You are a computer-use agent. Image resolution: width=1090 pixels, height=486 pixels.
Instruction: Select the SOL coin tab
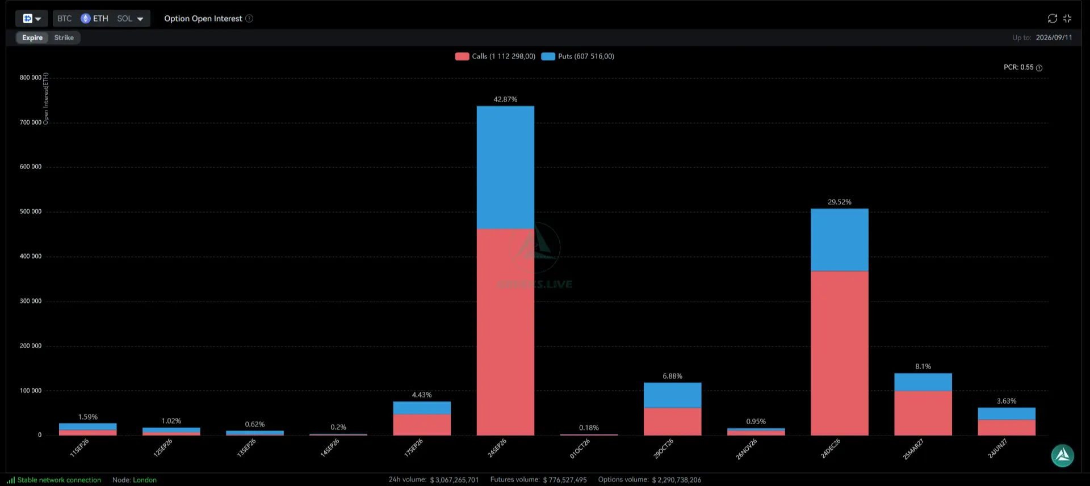[125, 19]
